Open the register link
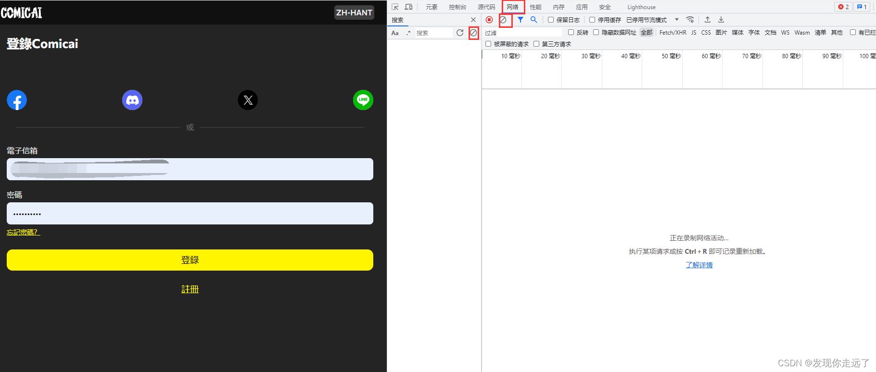Image resolution: width=876 pixels, height=372 pixels. pyautogui.click(x=190, y=289)
